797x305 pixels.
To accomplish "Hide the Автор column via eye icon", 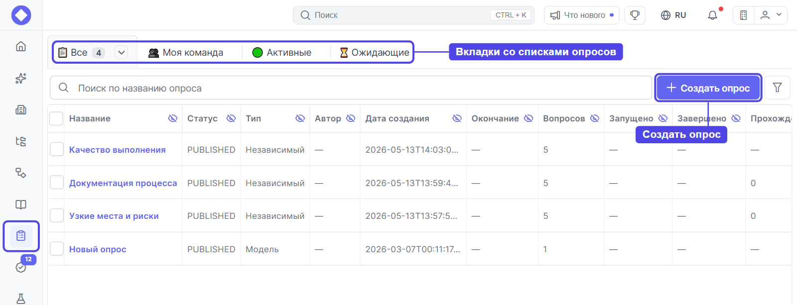I will [351, 118].
